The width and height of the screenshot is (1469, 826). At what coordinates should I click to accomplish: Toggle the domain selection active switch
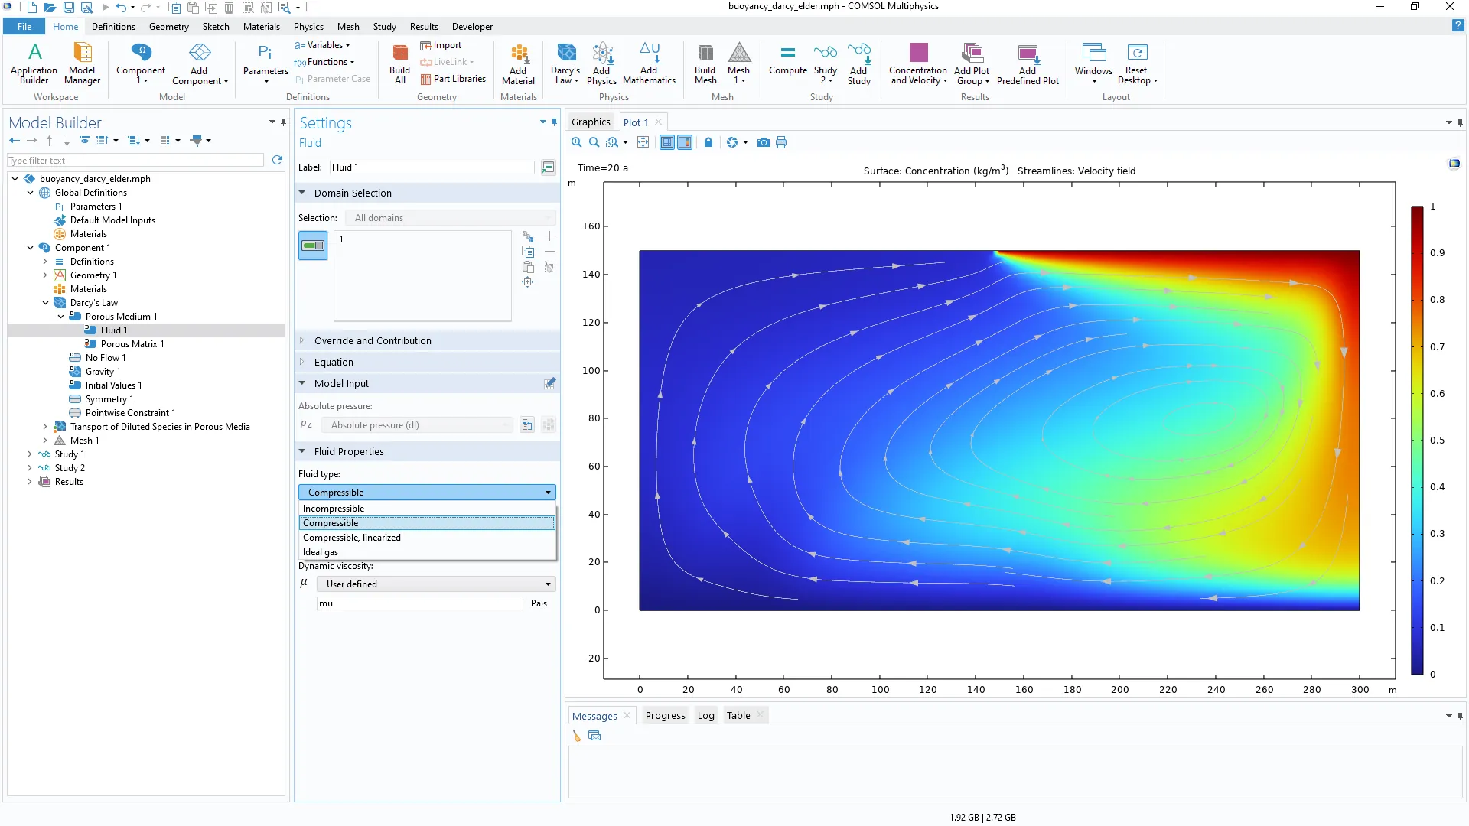(313, 246)
